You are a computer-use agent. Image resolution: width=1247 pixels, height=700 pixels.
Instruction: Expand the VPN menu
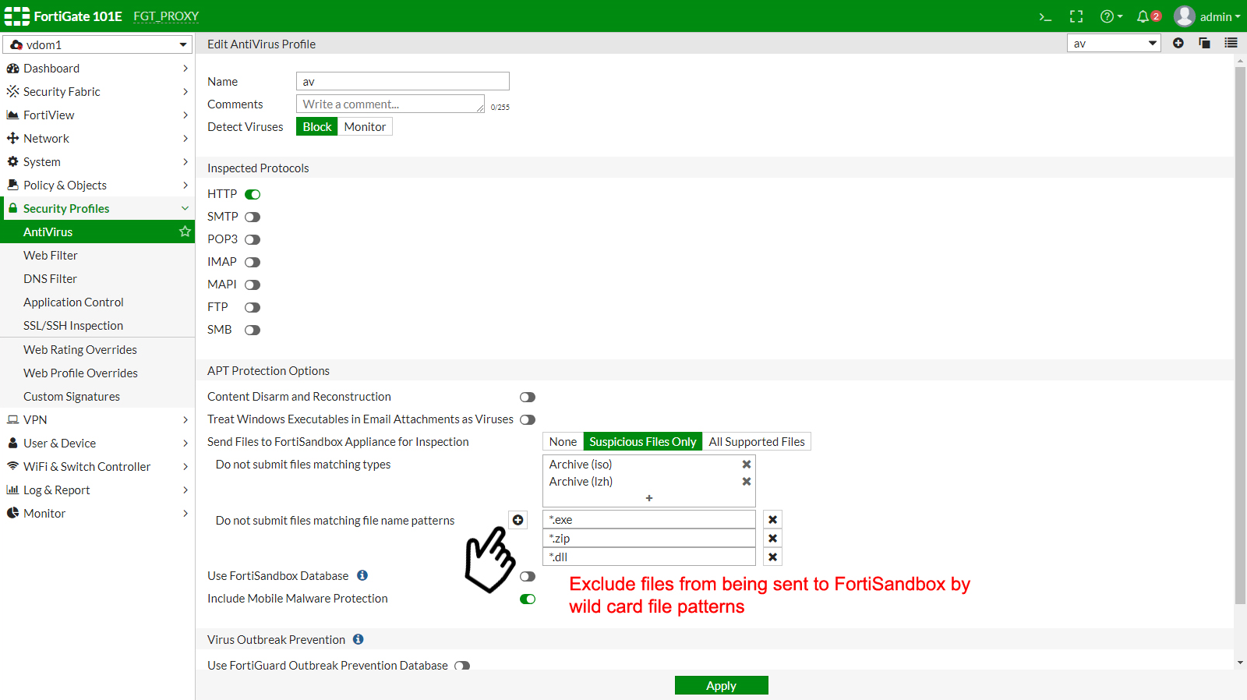[x=97, y=419]
